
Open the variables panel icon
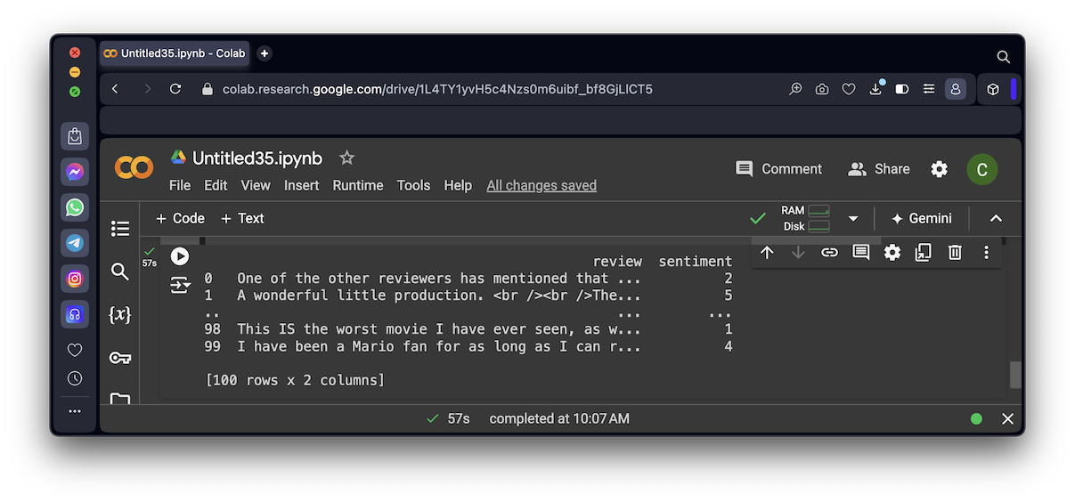point(120,314)
